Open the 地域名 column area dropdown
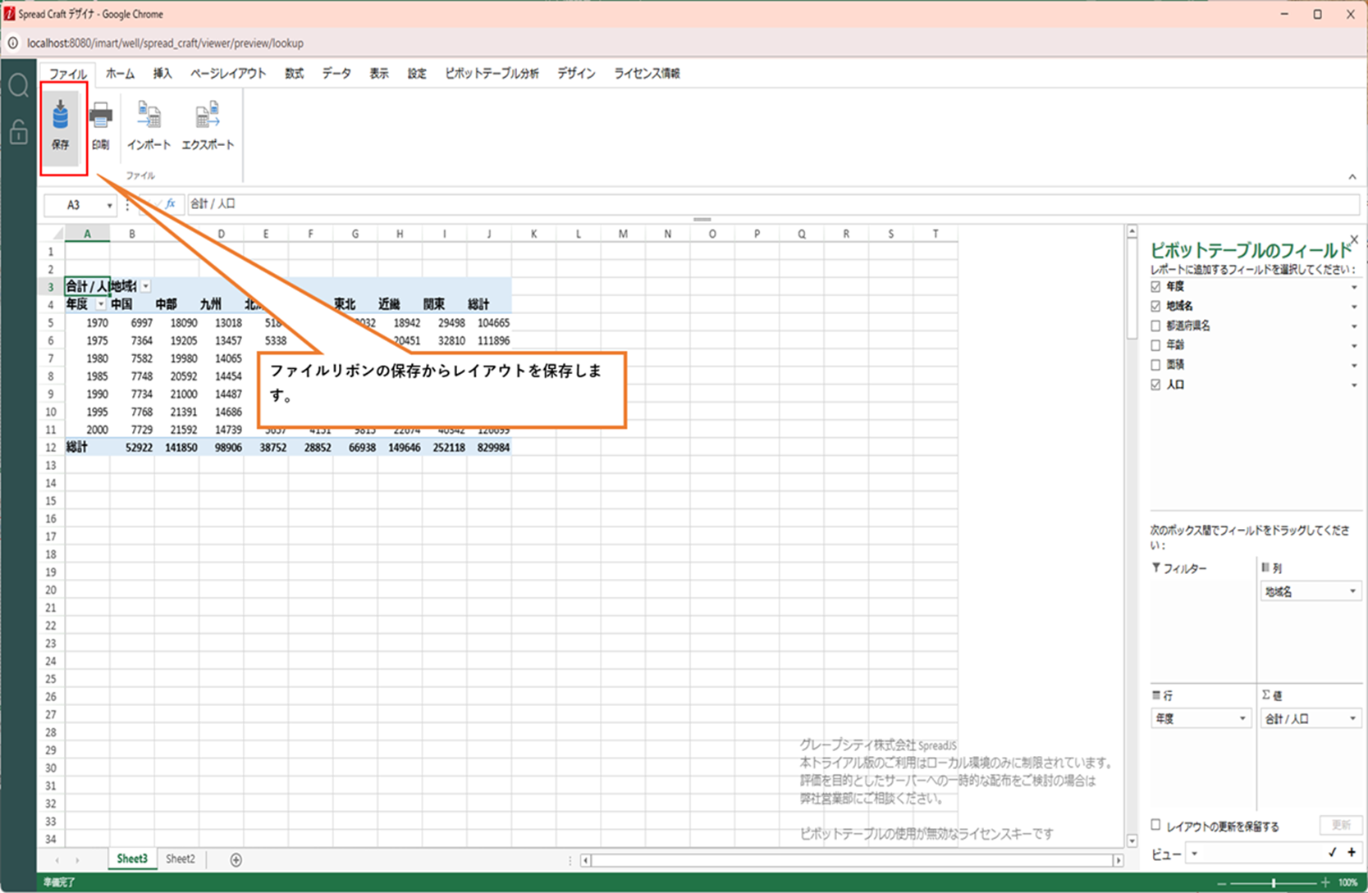1368x893 pixels. 1352,591
